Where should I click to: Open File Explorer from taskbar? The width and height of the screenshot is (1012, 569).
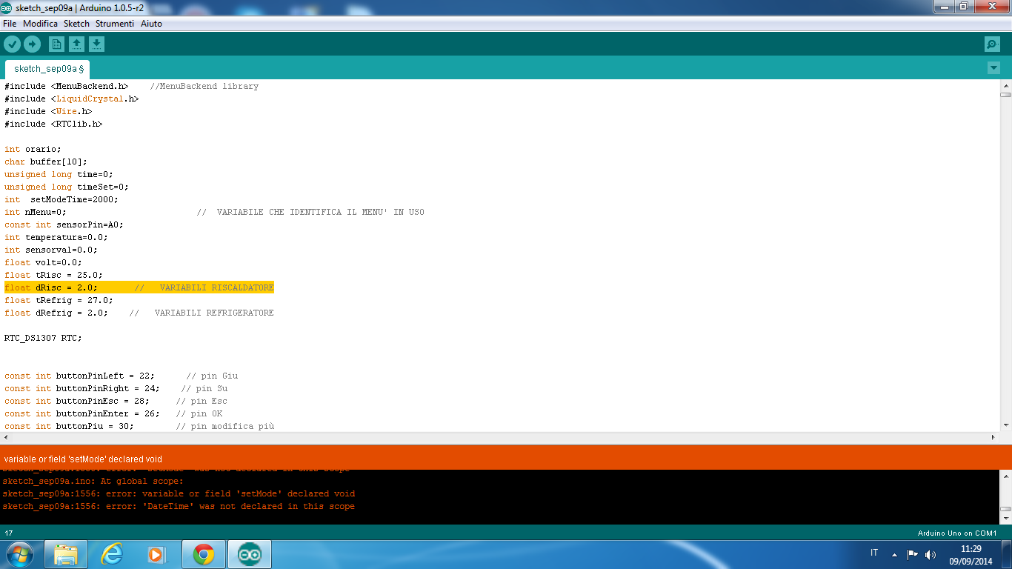point(66,554)
